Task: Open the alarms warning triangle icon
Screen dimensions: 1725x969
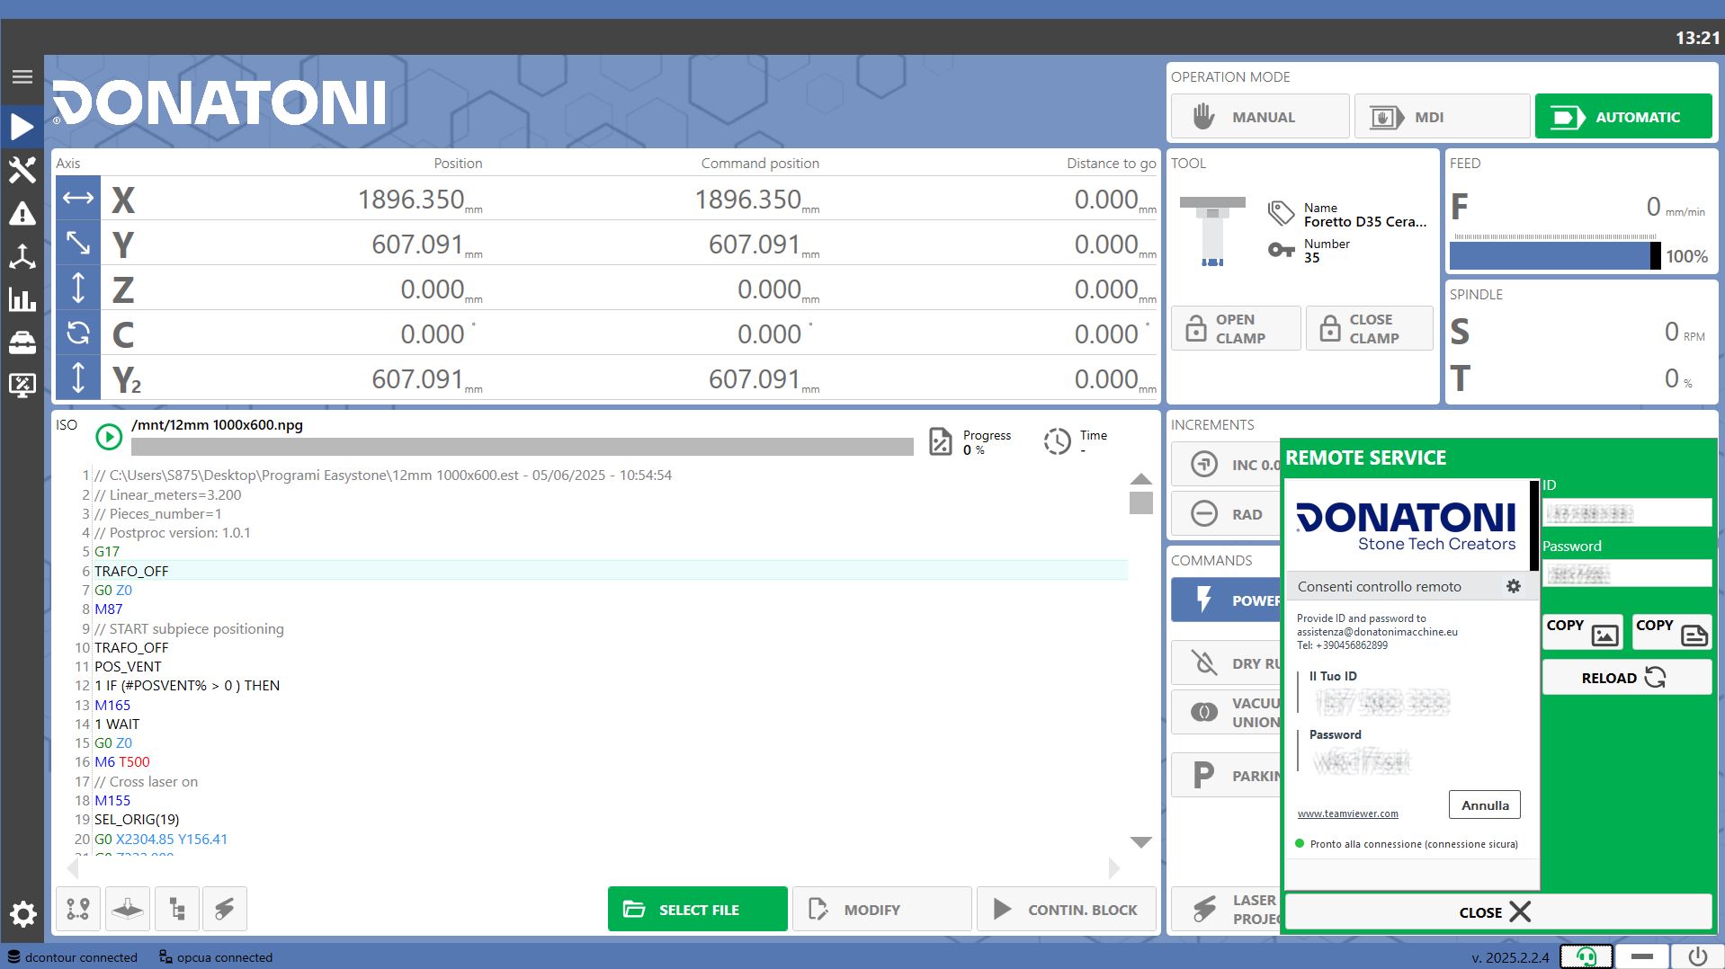Action: [x=22, y=214]
